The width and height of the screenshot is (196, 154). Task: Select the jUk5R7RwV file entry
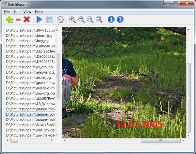(x=30, y=99)
